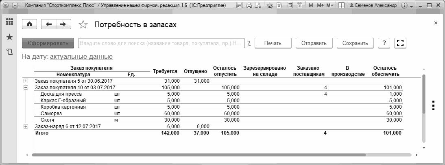Open the info circle icon
Viewport: 445px width, 165px height.
[405, 5]
